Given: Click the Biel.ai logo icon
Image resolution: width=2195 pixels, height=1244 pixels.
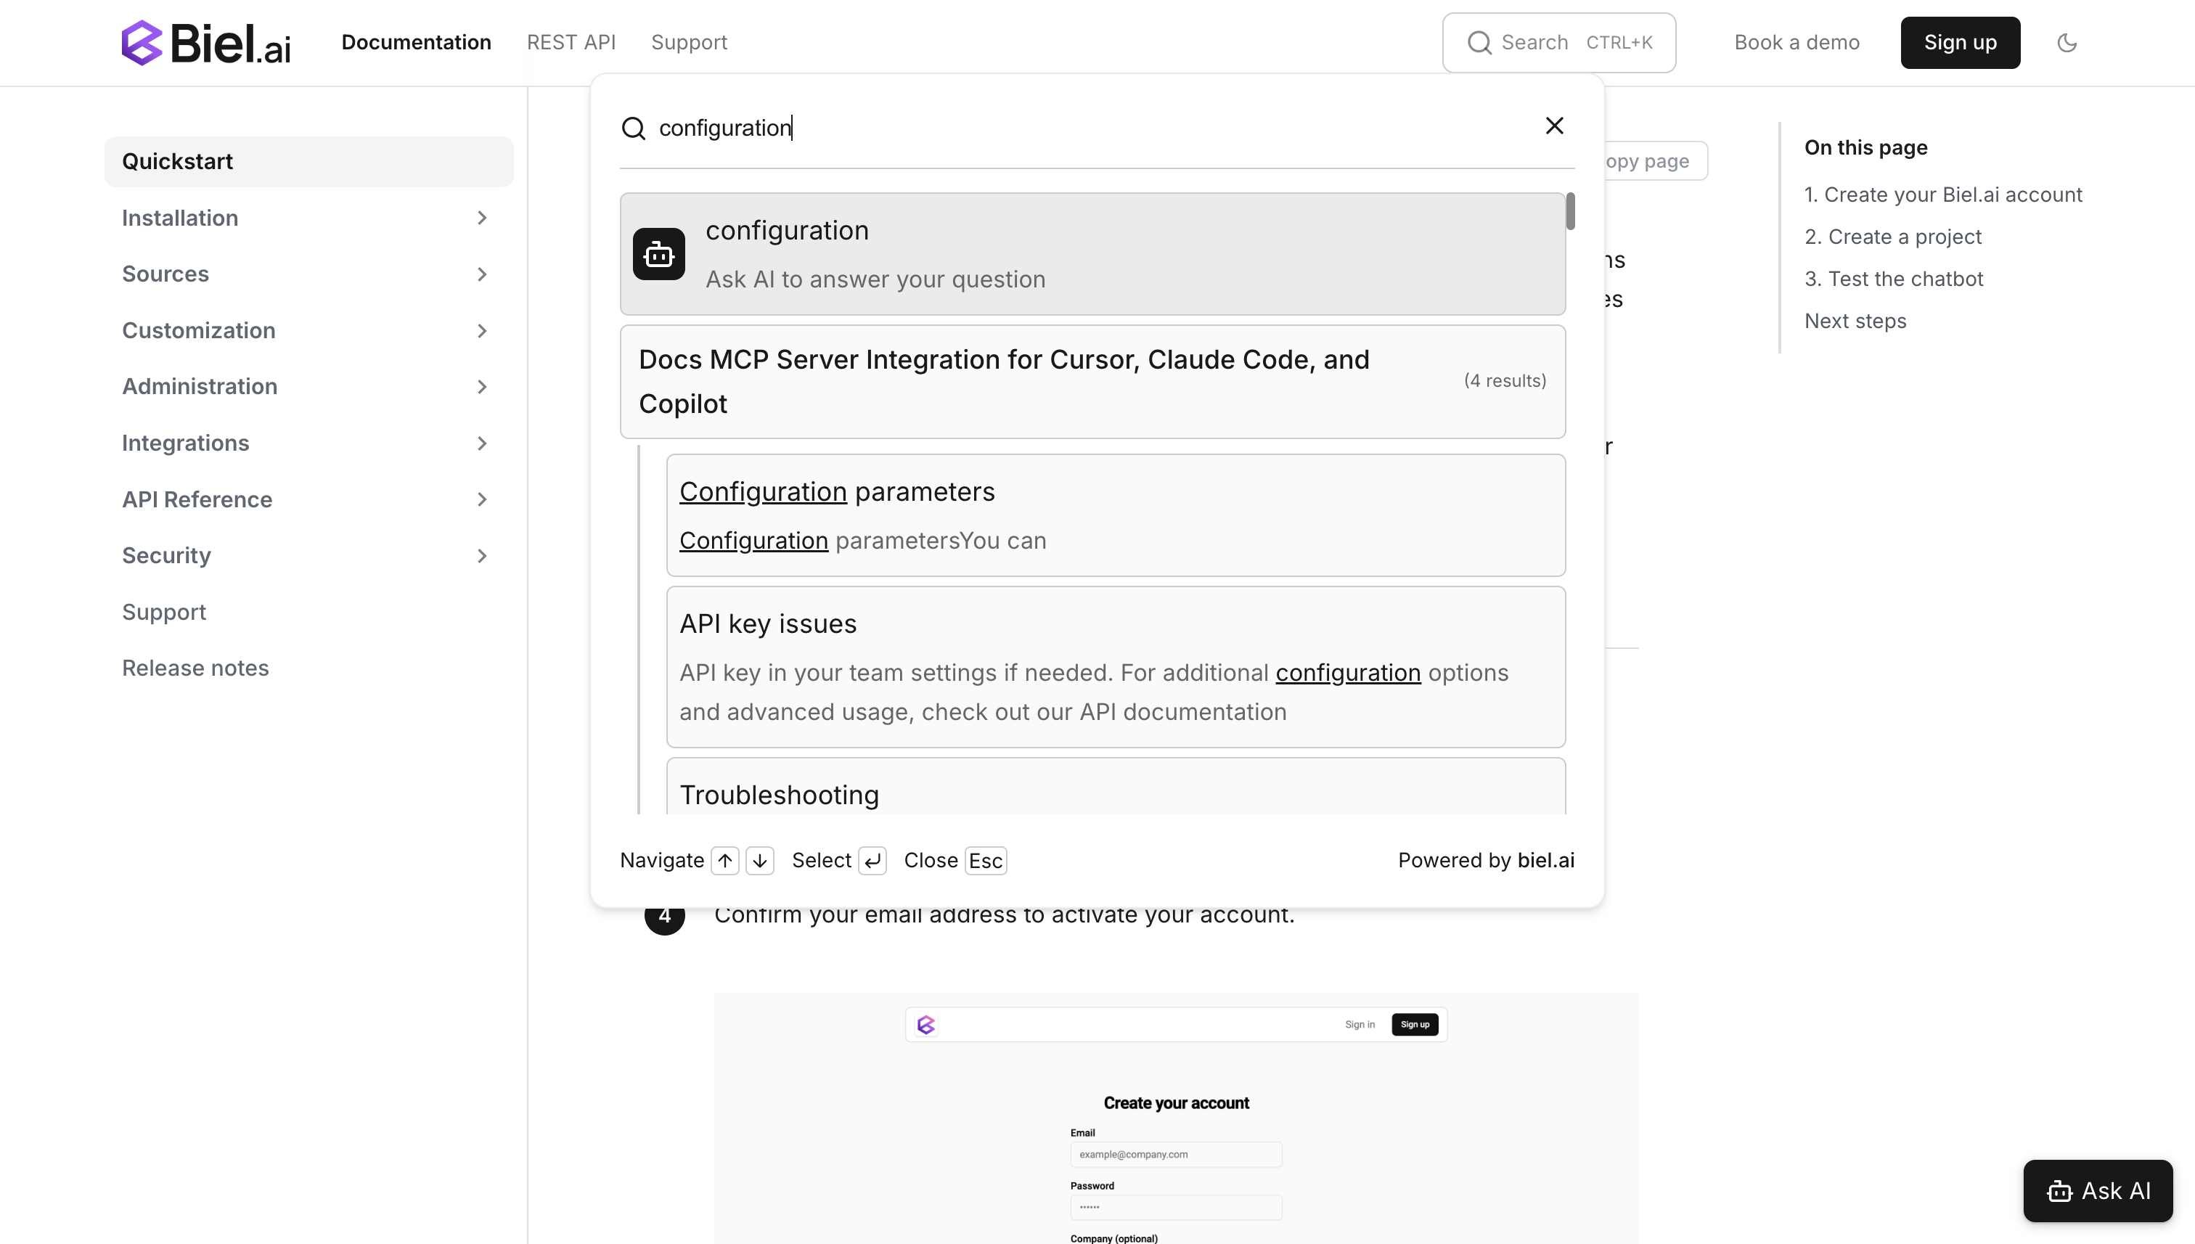Looking at the screenshot, I should (142, 43).
